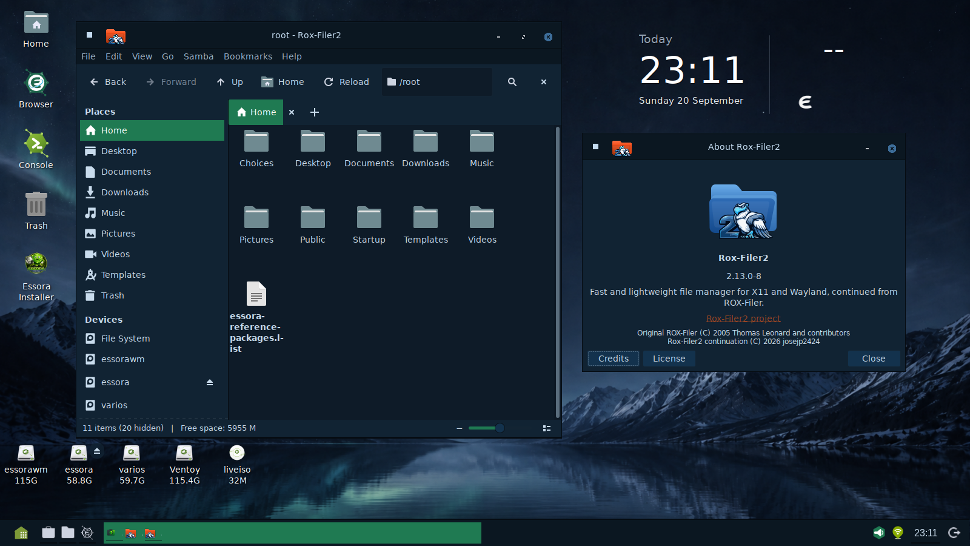Image resolution: width=970 pixels, height=546 pixels.
Task: Click the /root path field
Action: 436,82
